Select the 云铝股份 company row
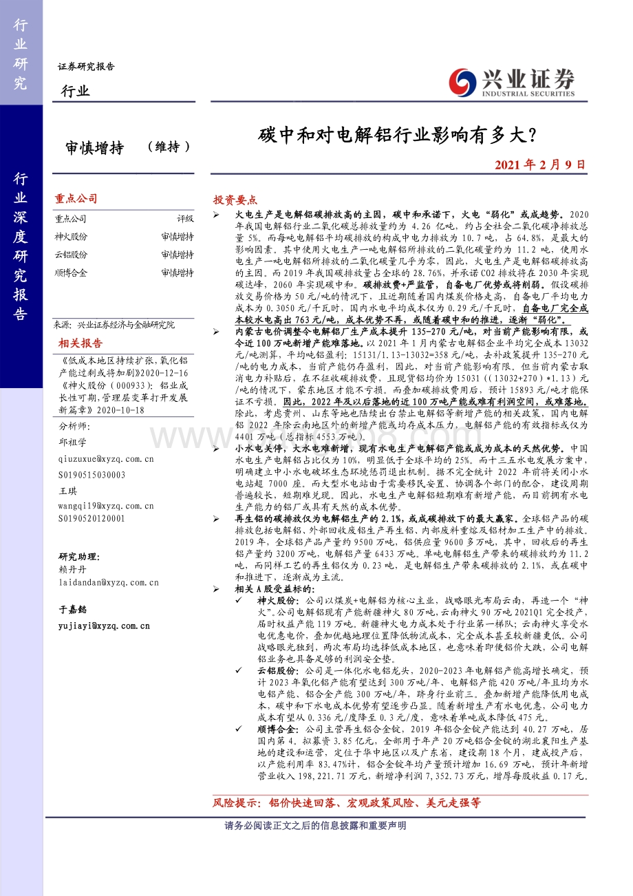Viewport: 633px width, 896px height. 124,255
